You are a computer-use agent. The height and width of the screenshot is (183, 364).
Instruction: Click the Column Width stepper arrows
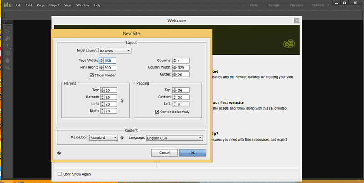point(175,67)
